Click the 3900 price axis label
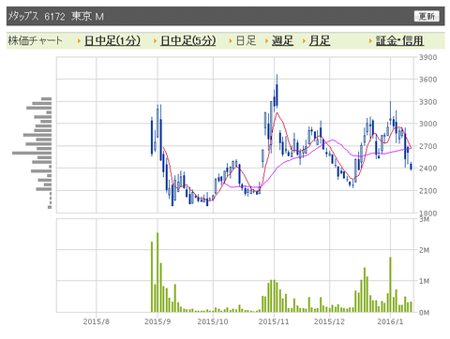The width and height of the screenshot is (450, 339). [x=427, y=57]
